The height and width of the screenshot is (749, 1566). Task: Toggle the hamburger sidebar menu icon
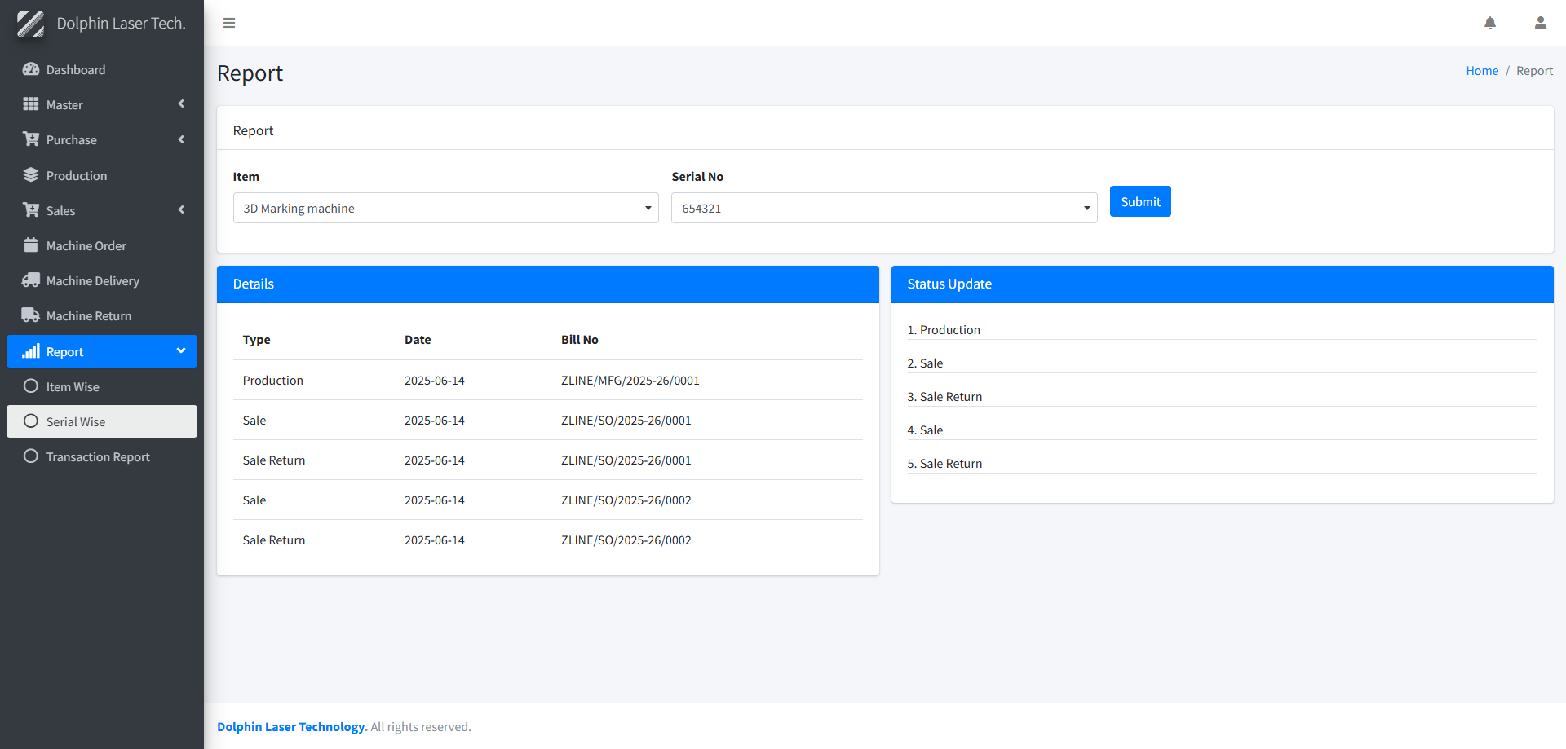point(229,23)
